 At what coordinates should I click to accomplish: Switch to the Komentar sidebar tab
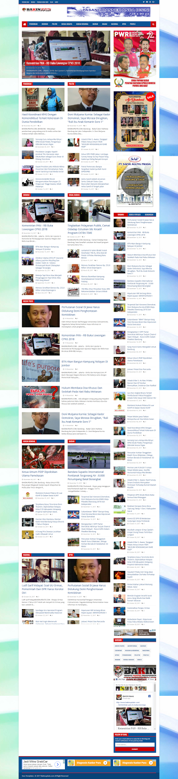click(149, 214)
